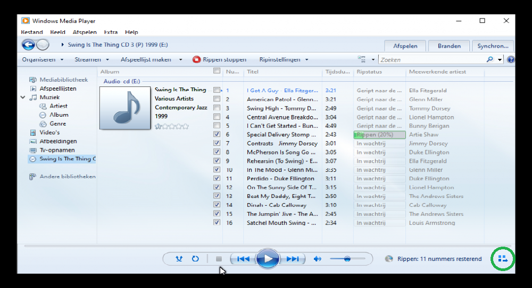532x288 pixels.
Task: Check track 1 I Got A Guy
Action: [217, 90]
